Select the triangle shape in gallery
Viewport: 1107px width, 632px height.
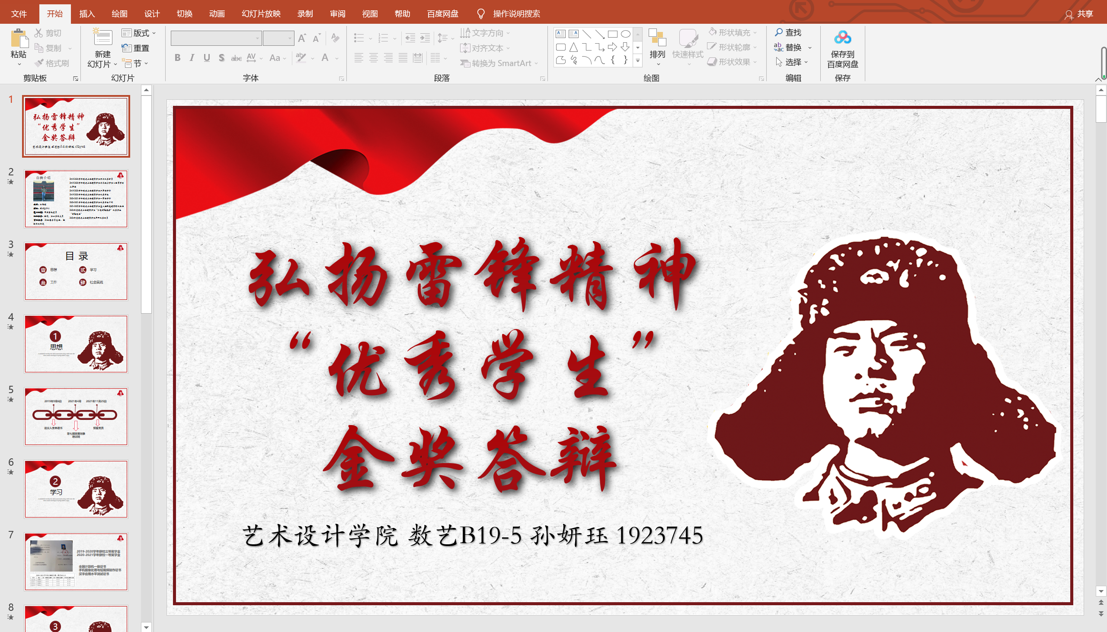(573, 47)
